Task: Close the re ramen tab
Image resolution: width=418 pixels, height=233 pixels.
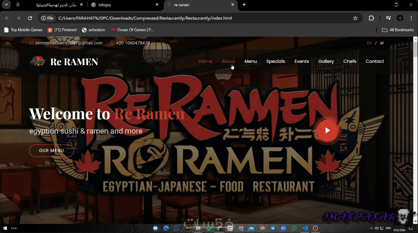Action: click(232, 5)
